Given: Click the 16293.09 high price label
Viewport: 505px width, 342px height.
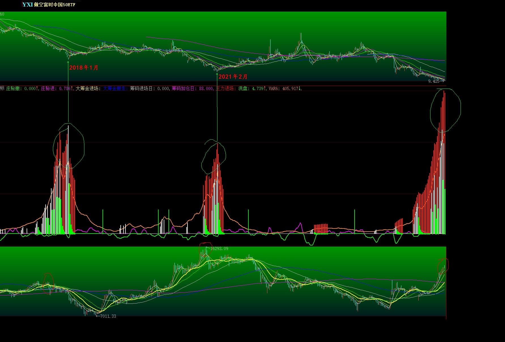Looking at the screenshot, I should click(219, 249).
